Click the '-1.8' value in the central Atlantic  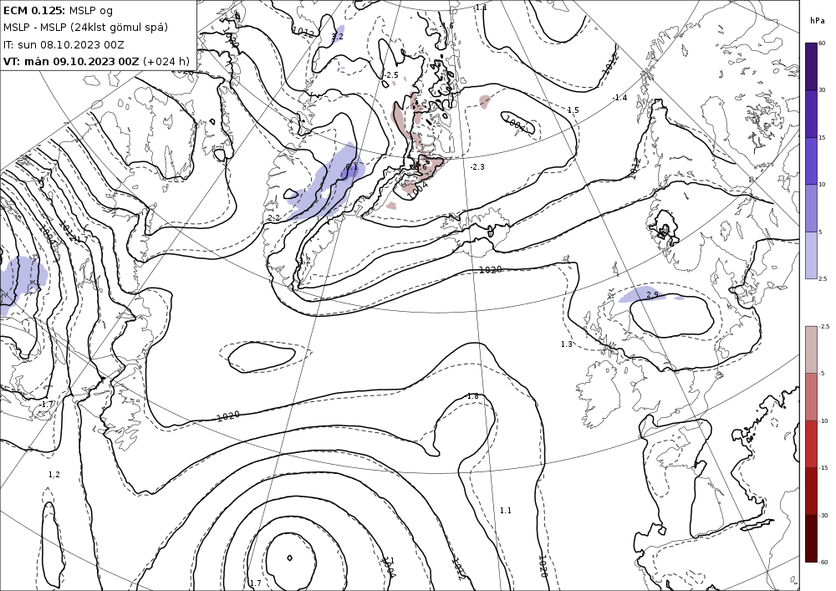(472, 396)
